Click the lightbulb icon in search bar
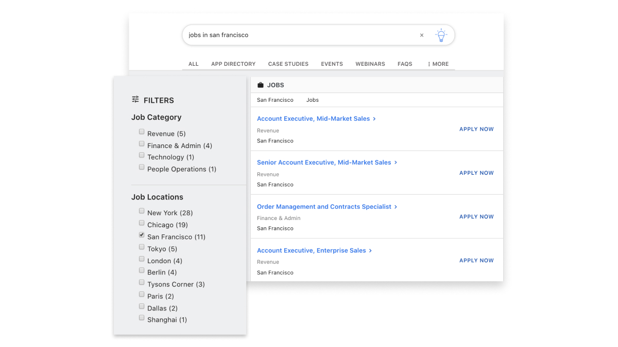Screen dimensions: 618x347 tap(441, 35)
